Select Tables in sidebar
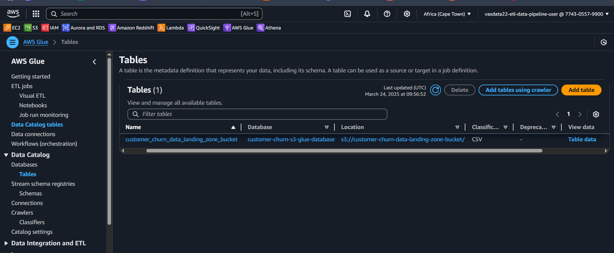The image size is (614, 253). pyautogui.click(x=28, y=174)
